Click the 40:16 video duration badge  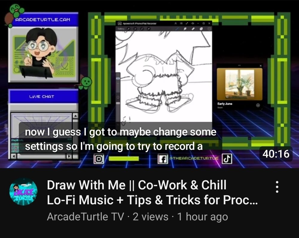click(x=276, y=154)
